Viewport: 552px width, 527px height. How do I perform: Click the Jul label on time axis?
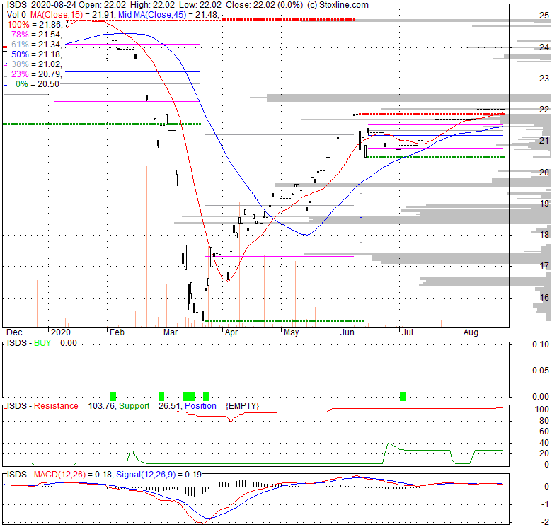pyautogui.click(x=408, y=332)
